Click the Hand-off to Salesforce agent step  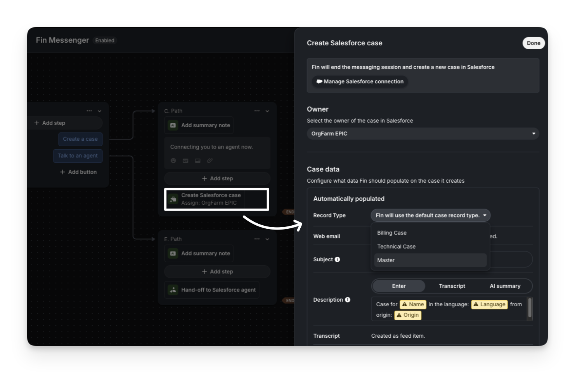212,290
